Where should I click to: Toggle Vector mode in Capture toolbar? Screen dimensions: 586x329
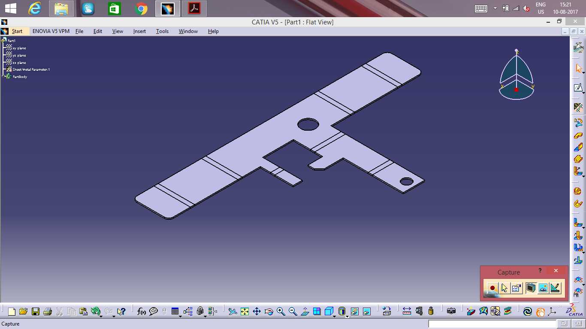[555, 288]
